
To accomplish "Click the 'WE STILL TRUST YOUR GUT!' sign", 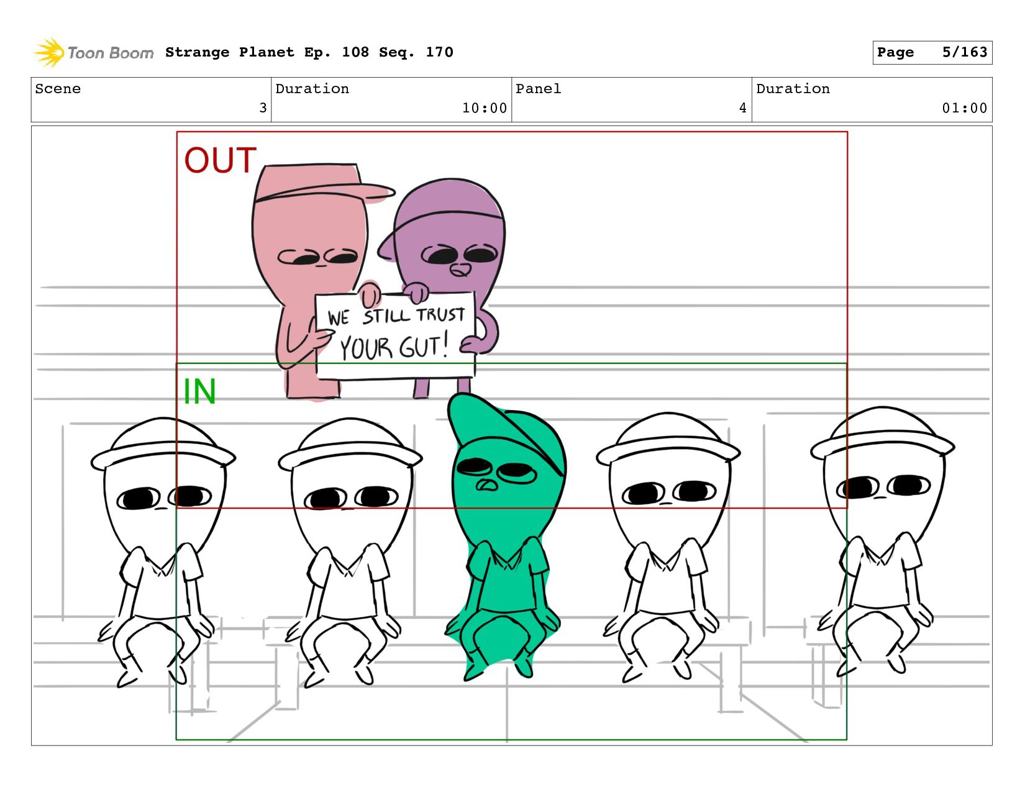I will pos(396,336).
